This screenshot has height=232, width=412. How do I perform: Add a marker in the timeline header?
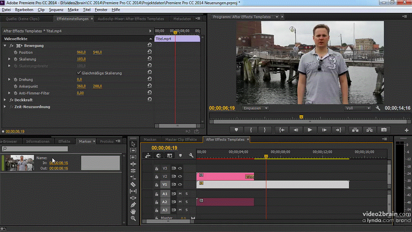point(180,156)
